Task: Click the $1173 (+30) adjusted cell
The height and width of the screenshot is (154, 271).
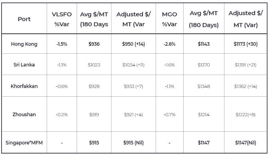Action: point(245,44)
